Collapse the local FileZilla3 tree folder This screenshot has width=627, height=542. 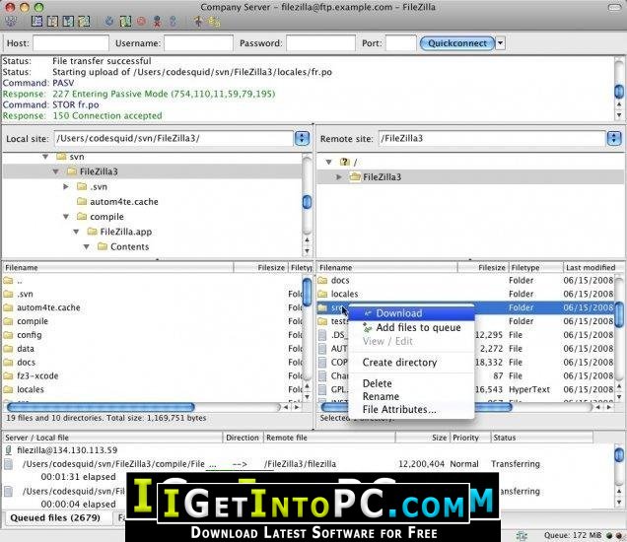55,171
